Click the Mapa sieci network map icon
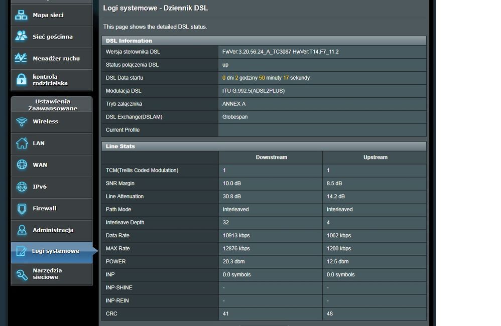 (21, 15)
